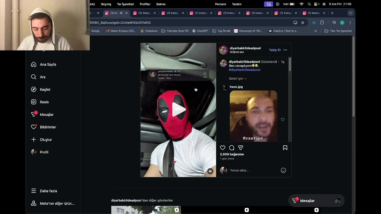This screenshot has height=214, width=381.
Task: Open the Youtube 3ncü PK bookmark folder
Action: (175, 31)
